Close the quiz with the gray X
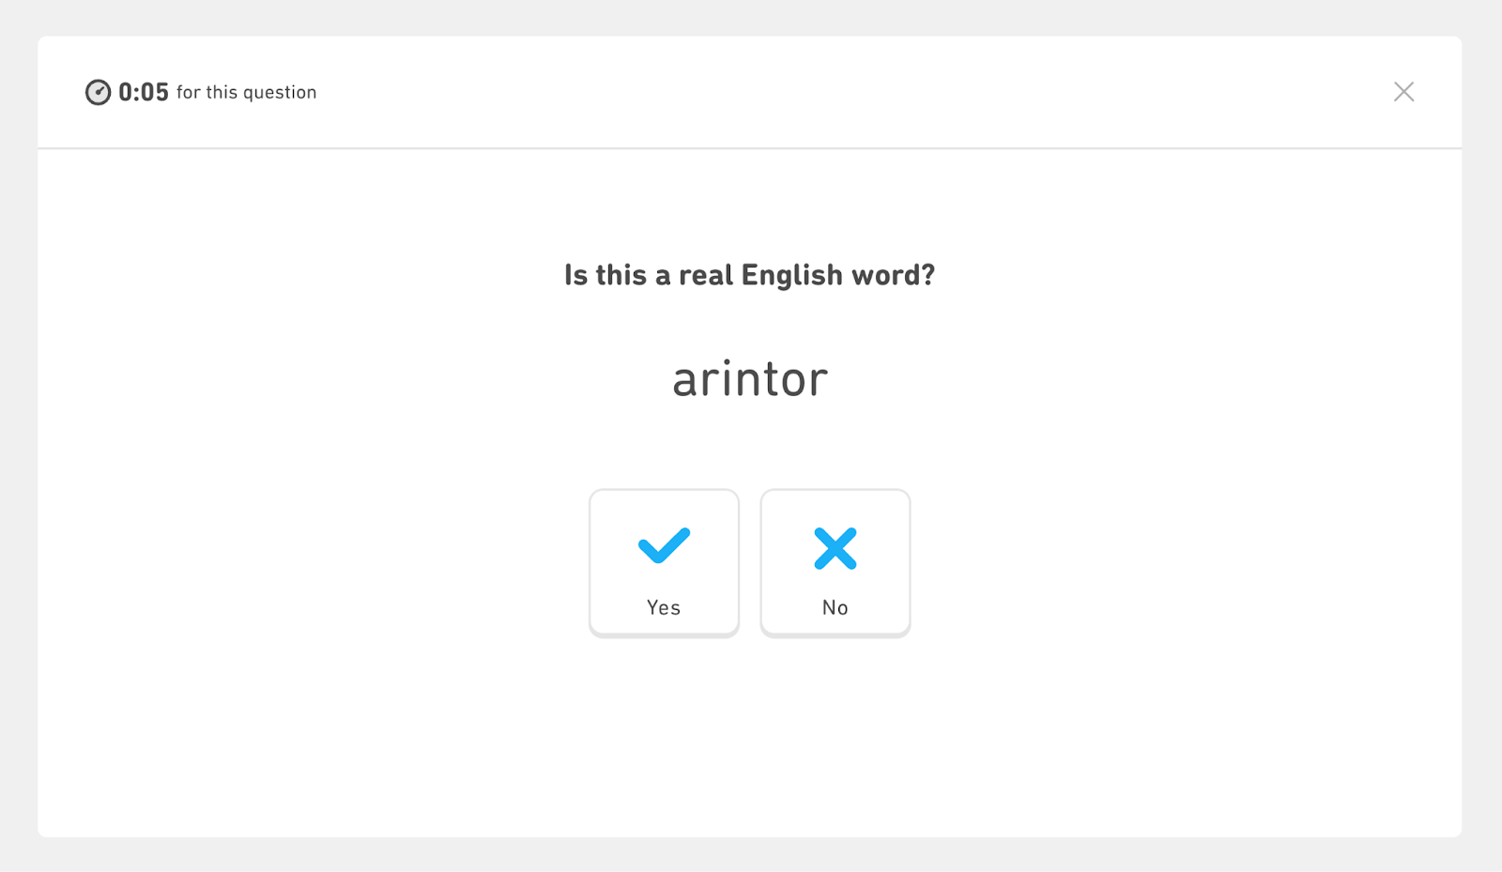This screenshot has height=872, width=1502. [1403, 92]
